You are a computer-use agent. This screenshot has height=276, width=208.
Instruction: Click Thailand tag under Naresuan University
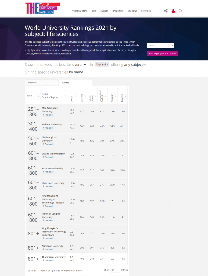tap(48, 250)
